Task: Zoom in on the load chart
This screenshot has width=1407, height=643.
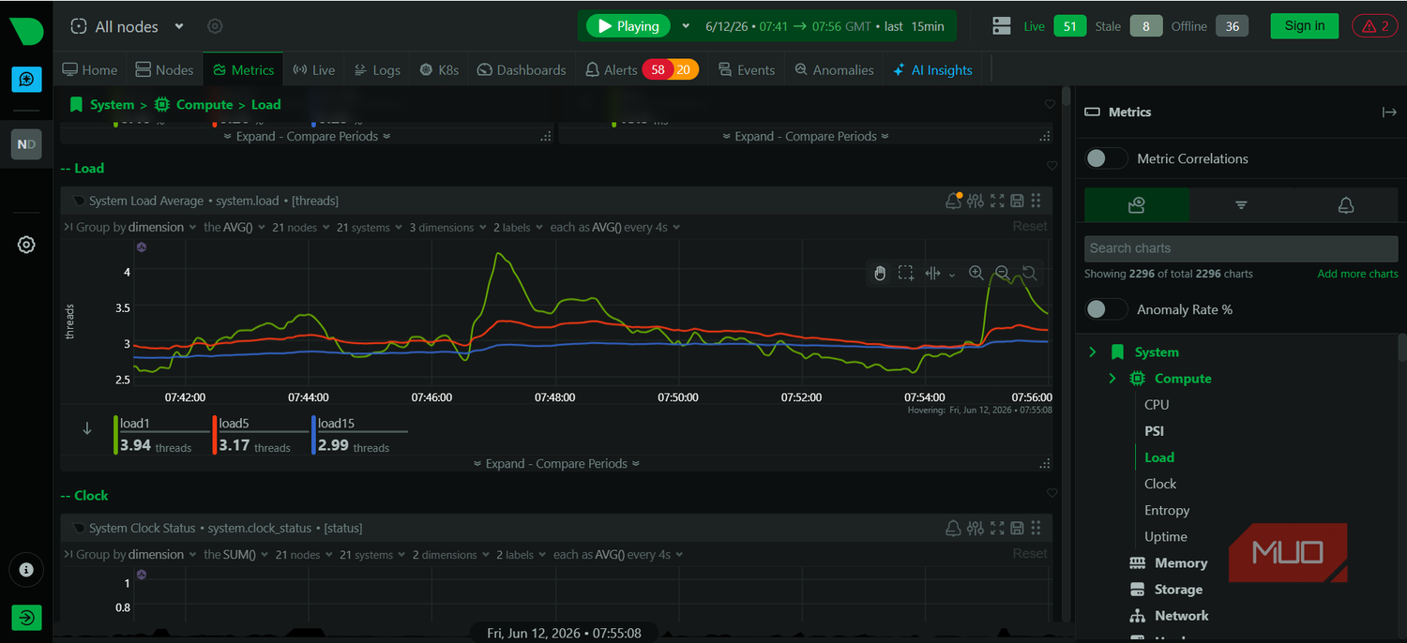Action: pyautogui.click(x=976, y=273)
